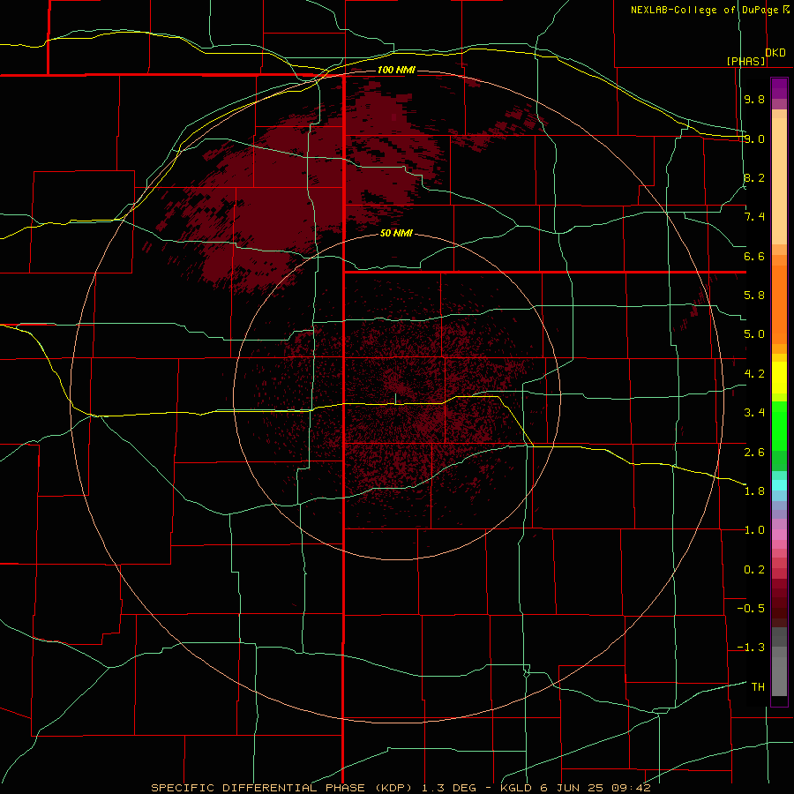Click the [PHAS] label above the color bar

pos(745,62)
